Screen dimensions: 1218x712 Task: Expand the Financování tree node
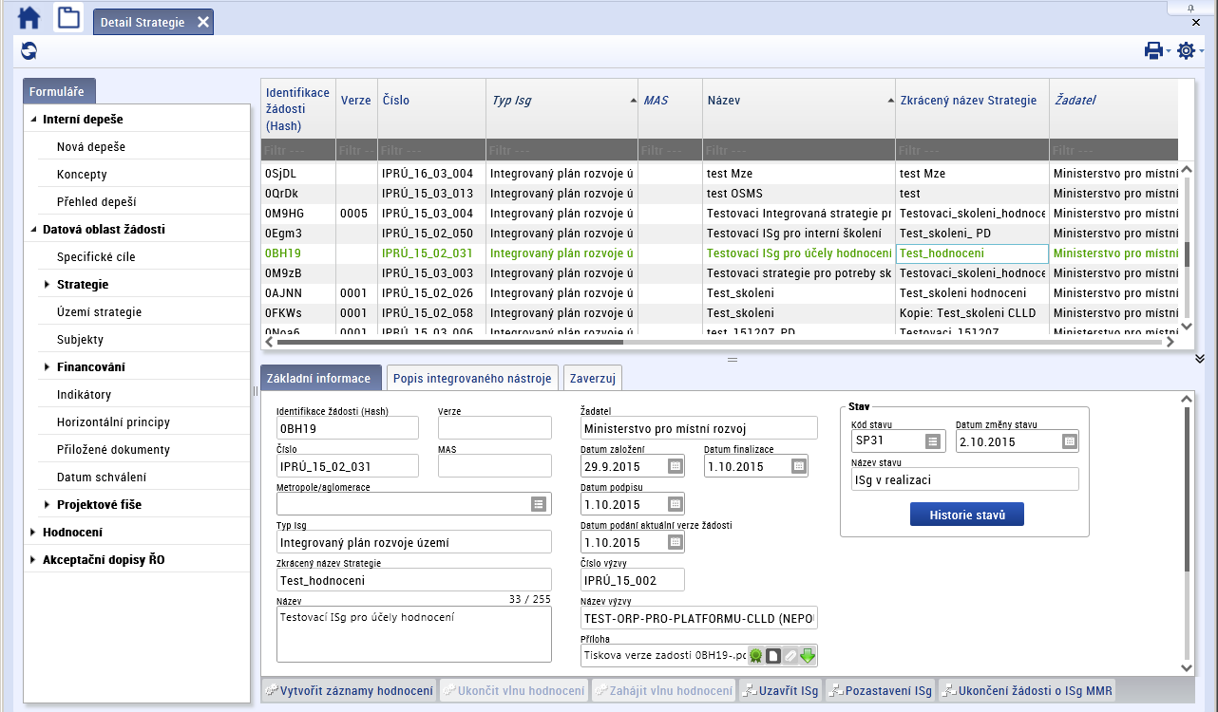click(x=48, y=367)
